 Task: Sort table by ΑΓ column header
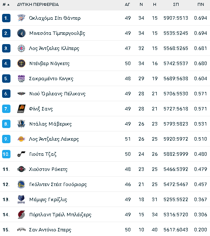(127, 5)
